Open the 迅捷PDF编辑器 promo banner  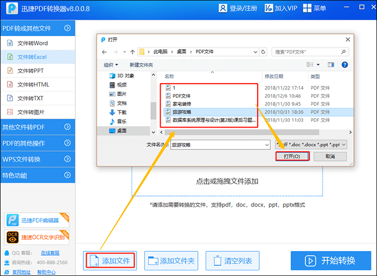37,220
